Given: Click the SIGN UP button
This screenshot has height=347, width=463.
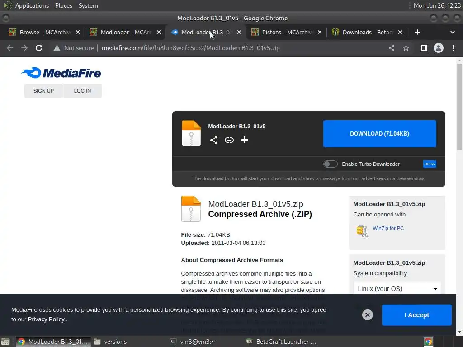Looking at the screenshot, I should click(x=43, y=91).
